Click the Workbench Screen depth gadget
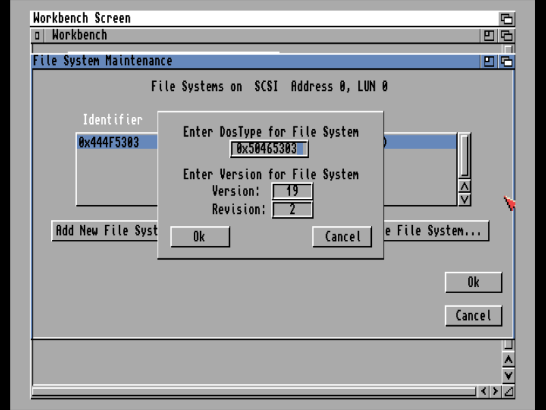546x410 pixels. click(x=506, y=18)
